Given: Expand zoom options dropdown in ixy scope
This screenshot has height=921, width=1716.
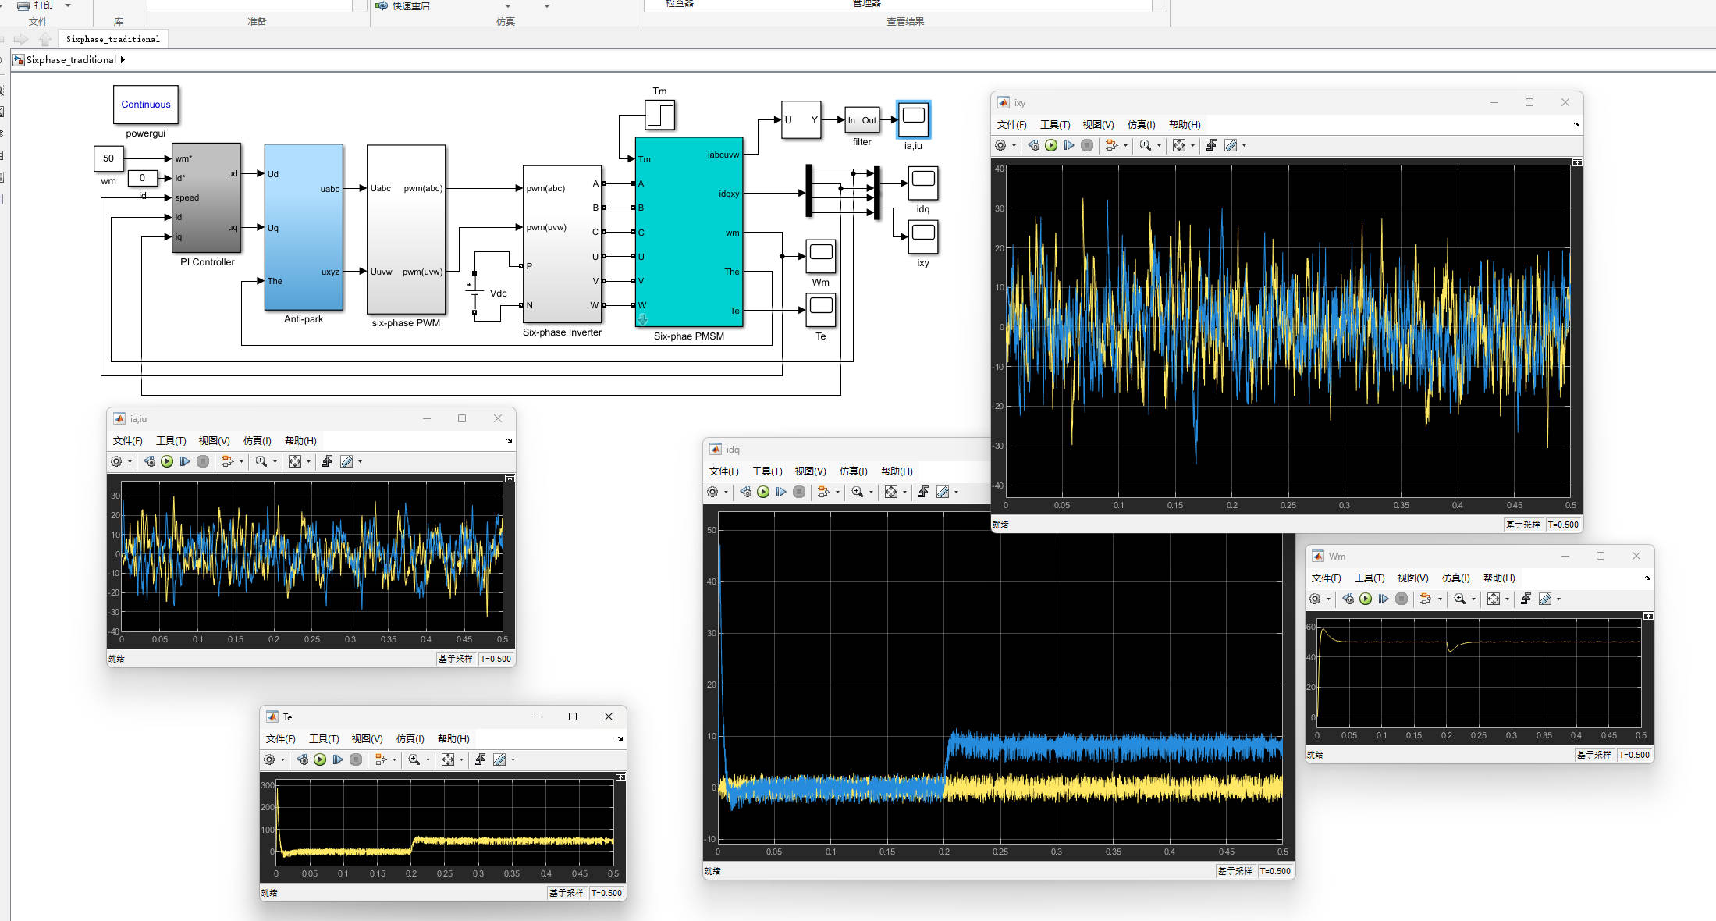Looking at the screenshot, I should tap(1159, 145).
